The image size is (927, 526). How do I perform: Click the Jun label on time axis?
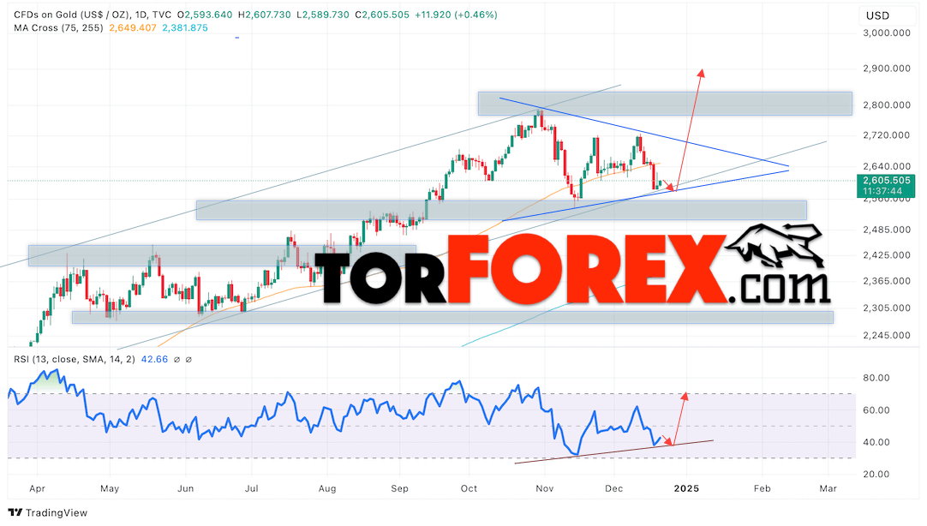coord(186,489)
